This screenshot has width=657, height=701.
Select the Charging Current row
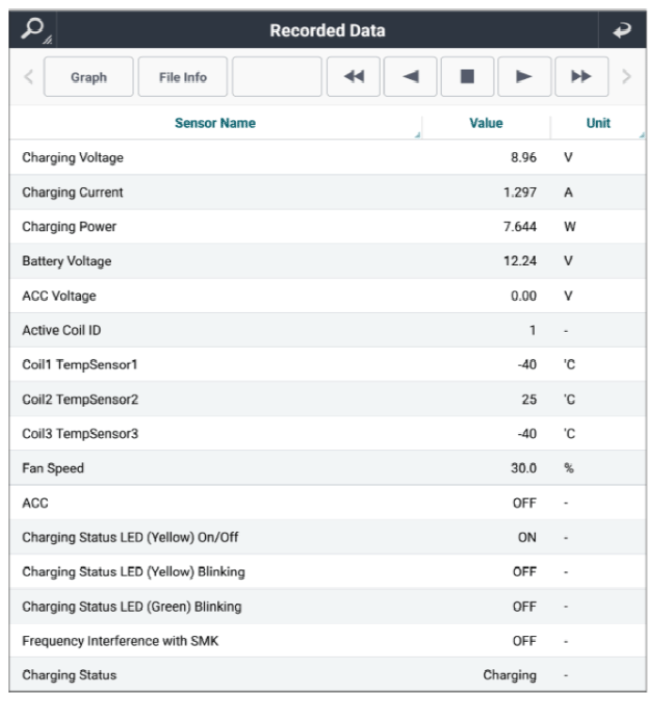click(x=327, y=193)
